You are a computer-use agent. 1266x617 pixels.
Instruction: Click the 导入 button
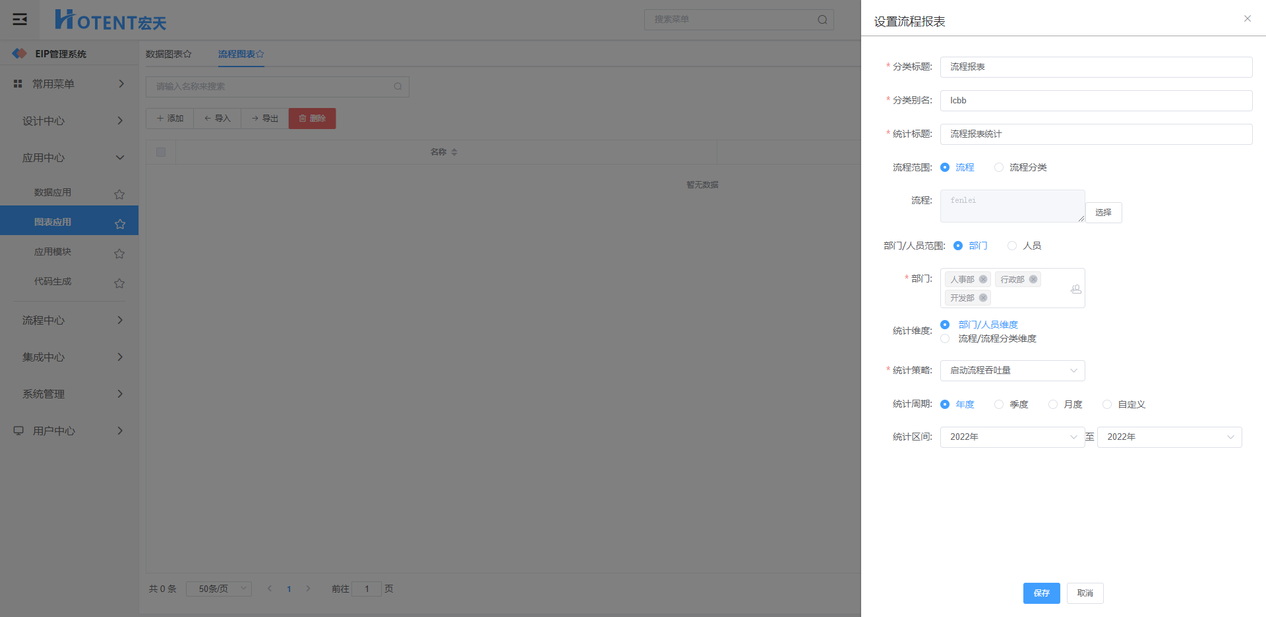point(217,119)
